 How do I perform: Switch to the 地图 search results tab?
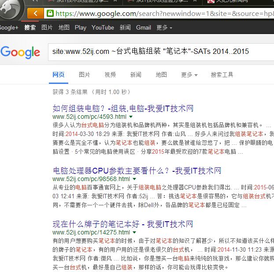[x=161, y=75]
